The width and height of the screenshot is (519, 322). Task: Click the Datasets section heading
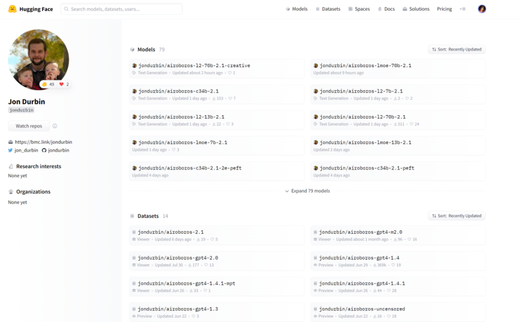[x=148, y=216]
